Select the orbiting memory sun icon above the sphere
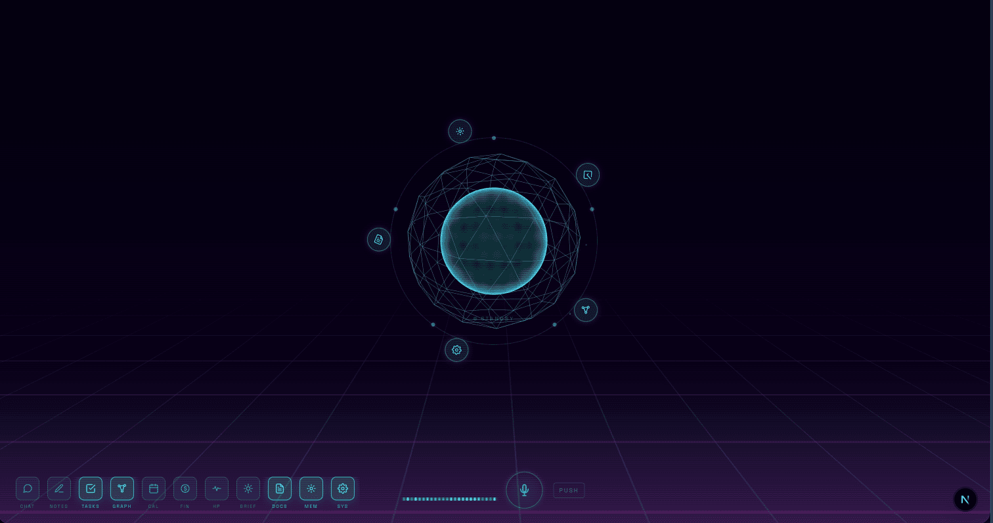This screenshot has height=523, width=993. pyautogui.click(x=460, y=131)
